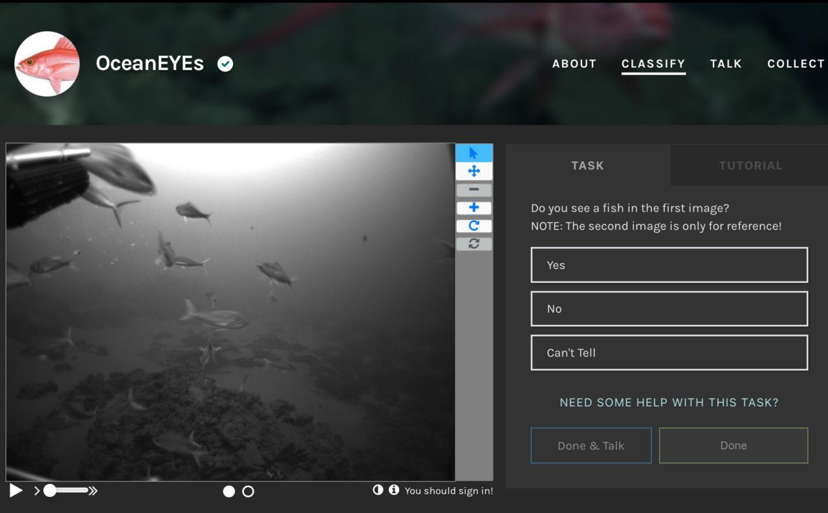Toggle invert image contrast icon

point(378,490)
